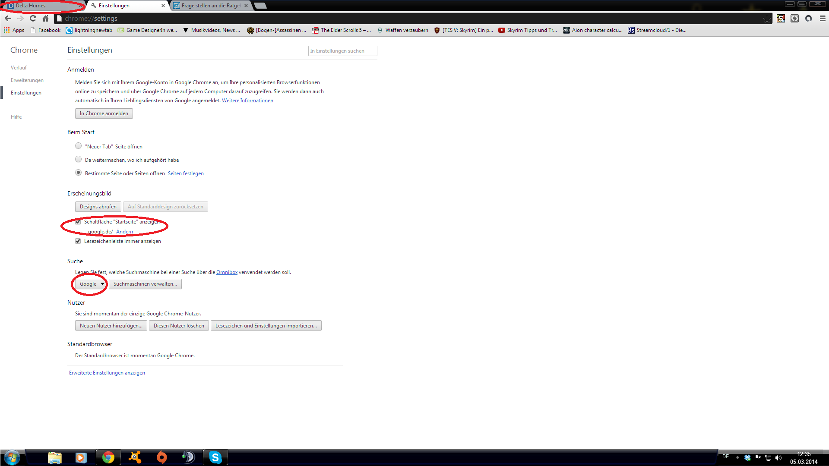This screenshot has height=466, width=829.
Task: Click the Designs abrufen button
Action: click(98, 207)
